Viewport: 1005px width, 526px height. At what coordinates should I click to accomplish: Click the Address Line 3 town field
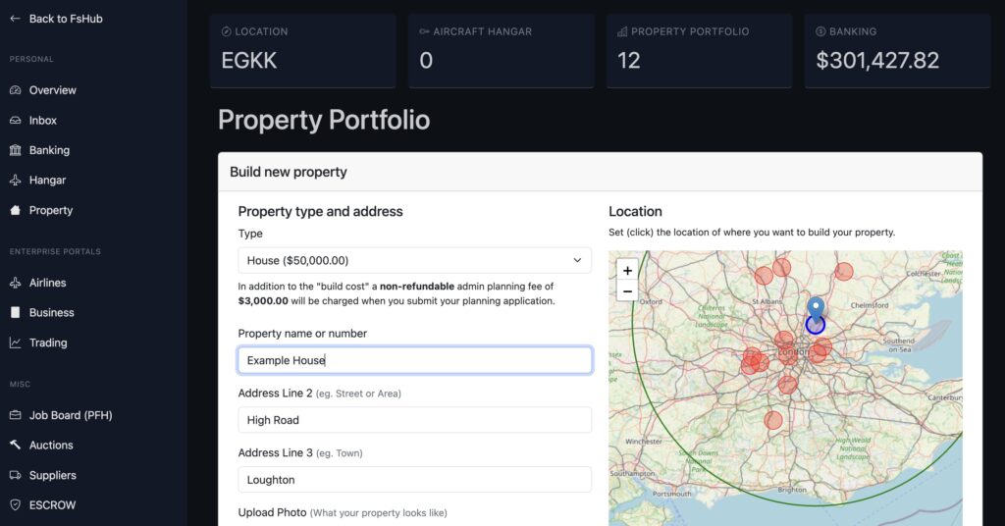(414, 480)
